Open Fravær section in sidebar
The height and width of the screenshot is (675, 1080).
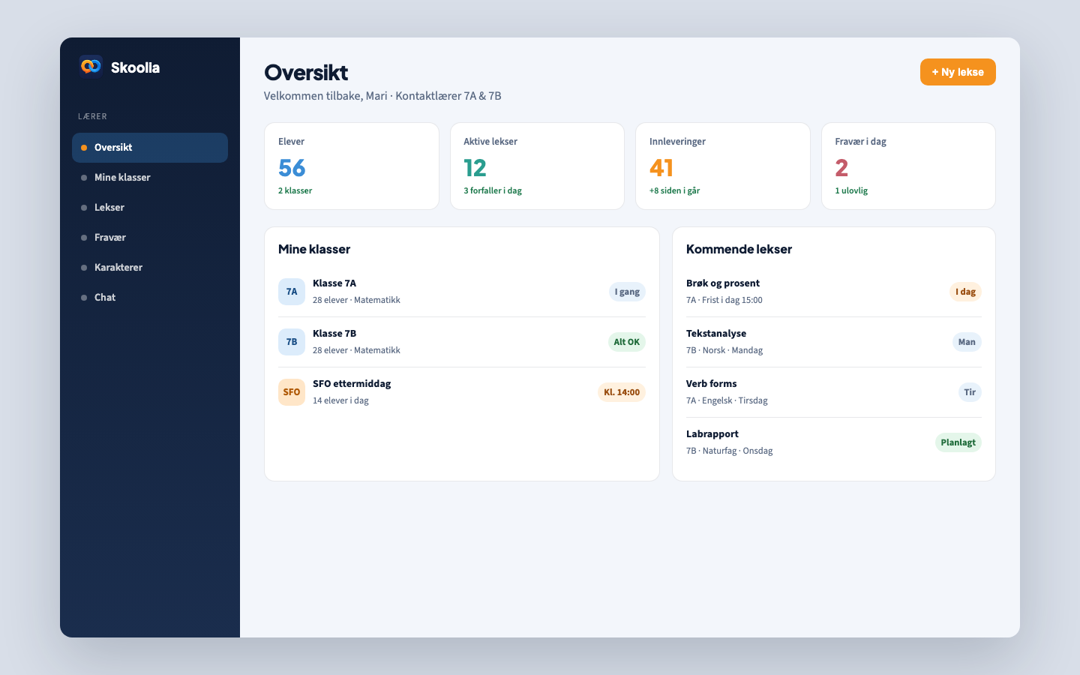(x=150, y=238)
